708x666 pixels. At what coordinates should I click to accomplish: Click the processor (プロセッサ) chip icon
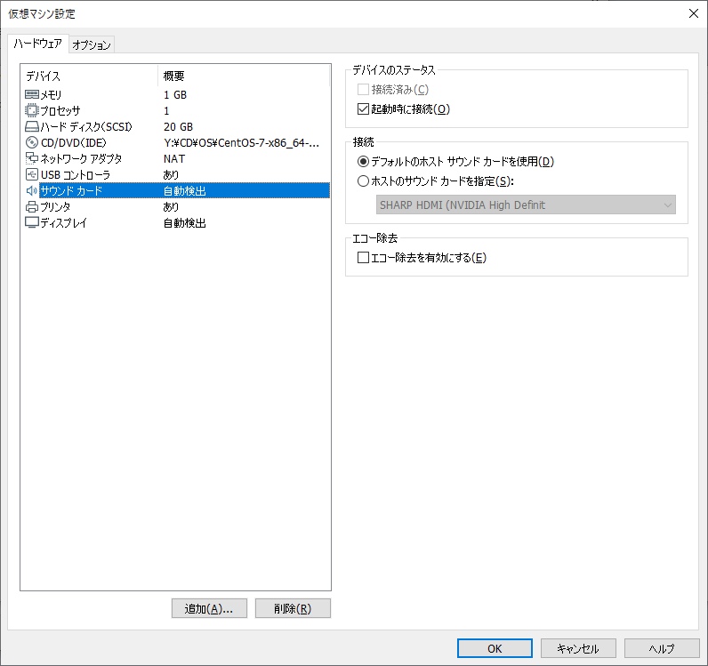pos(32,110)
